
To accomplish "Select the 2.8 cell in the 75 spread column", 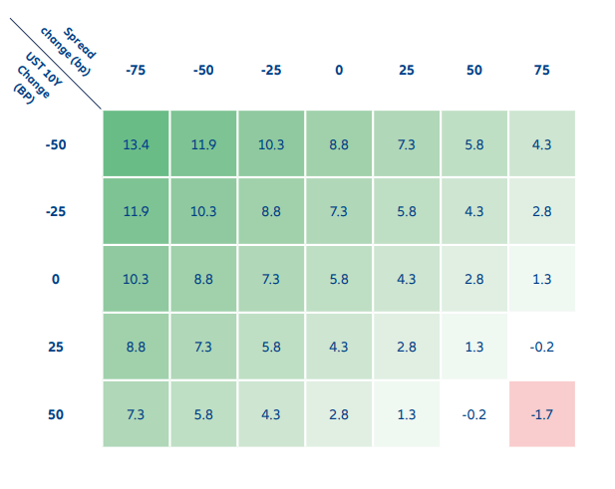I will pyautogui.click(x=541, y=211).
